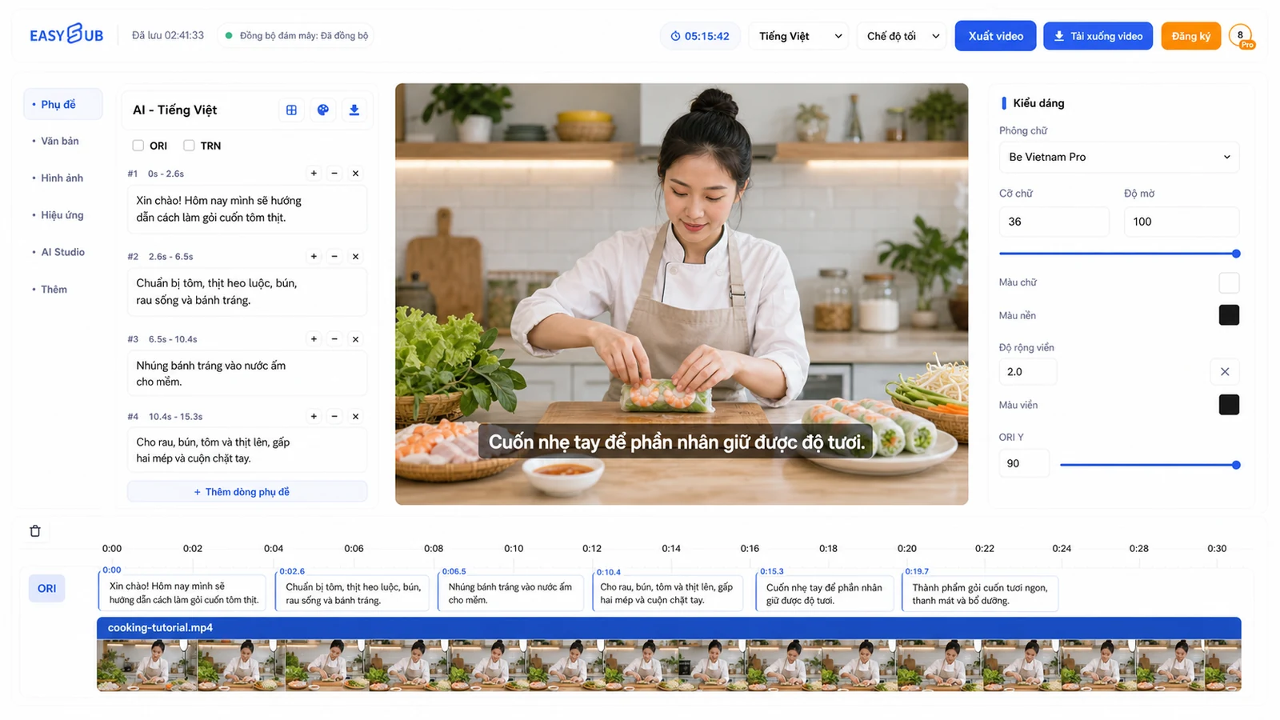1280x720 pixels.
Task: Tick the TRN checkbox
Action: pos(189,146)
